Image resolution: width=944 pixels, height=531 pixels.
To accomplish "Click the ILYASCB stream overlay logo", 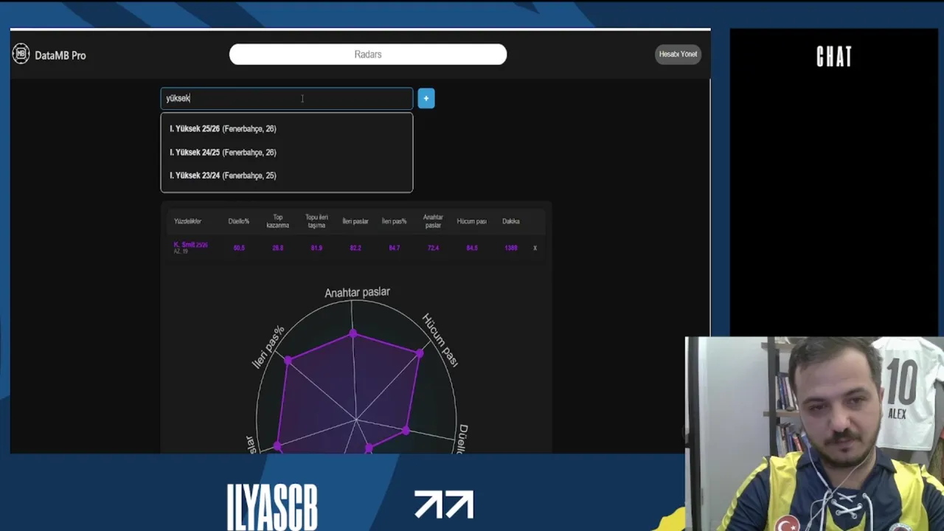I will [x=272, y=507].
